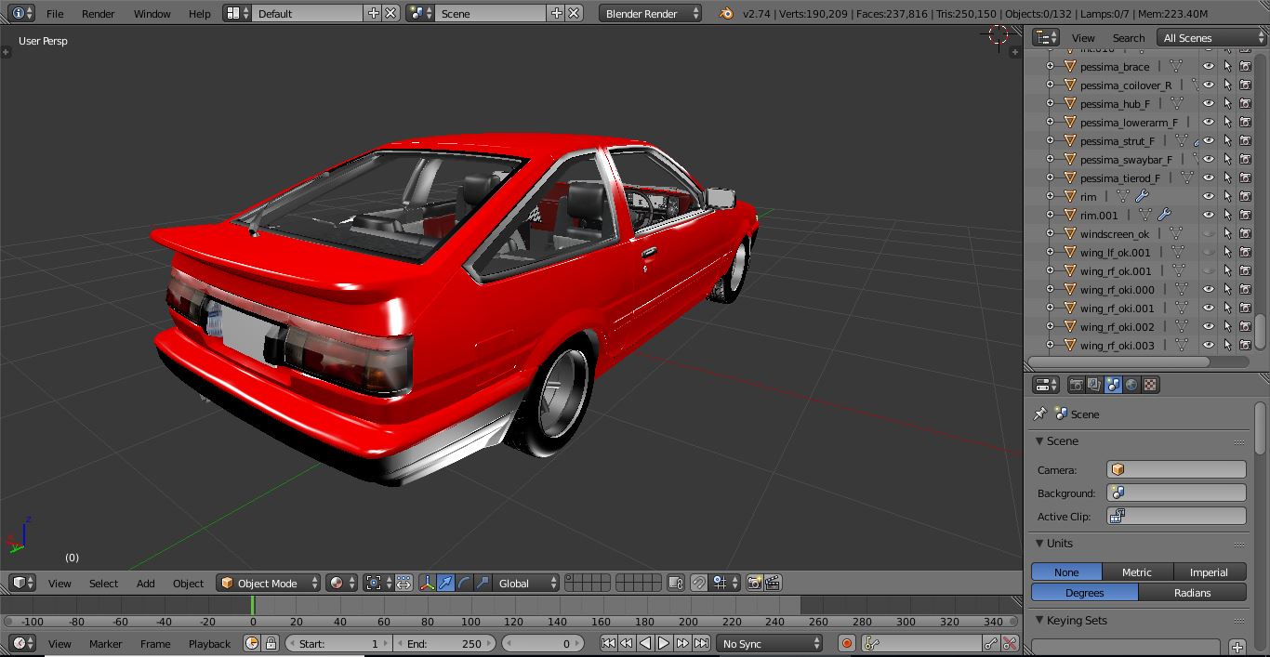Jump to the timeline end frame
This screenshot has width=1270, height=657.
coord(702,643)
